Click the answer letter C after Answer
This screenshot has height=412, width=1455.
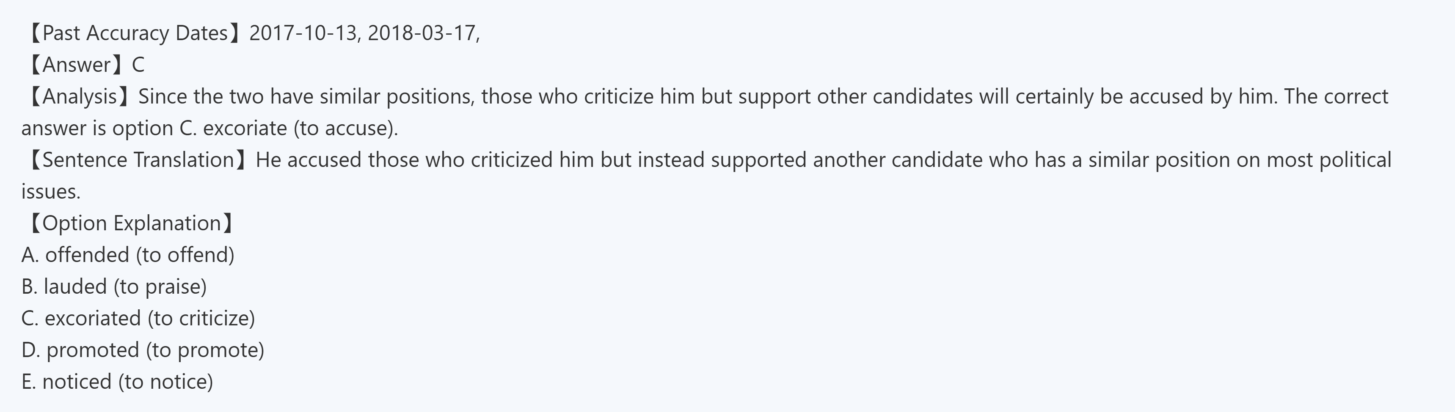click(138, 65)
